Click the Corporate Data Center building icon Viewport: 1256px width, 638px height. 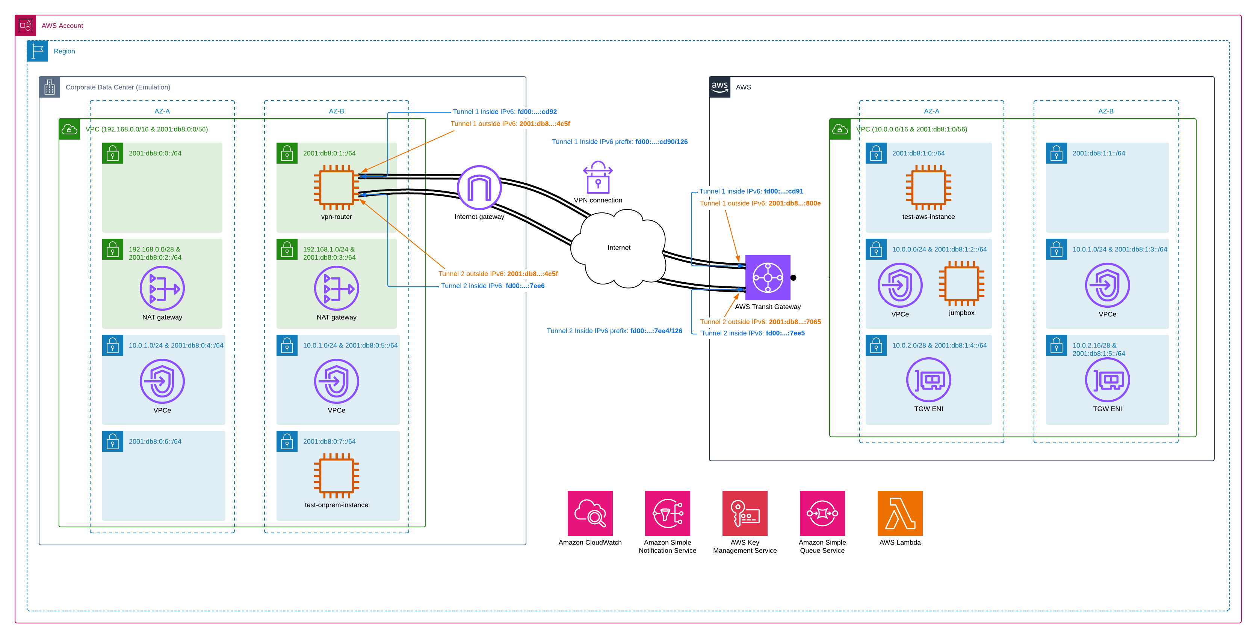[50, 87]
